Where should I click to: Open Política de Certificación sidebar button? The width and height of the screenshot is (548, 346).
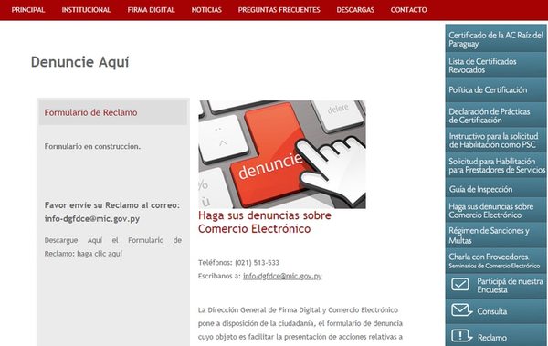[x=496, y=89]
